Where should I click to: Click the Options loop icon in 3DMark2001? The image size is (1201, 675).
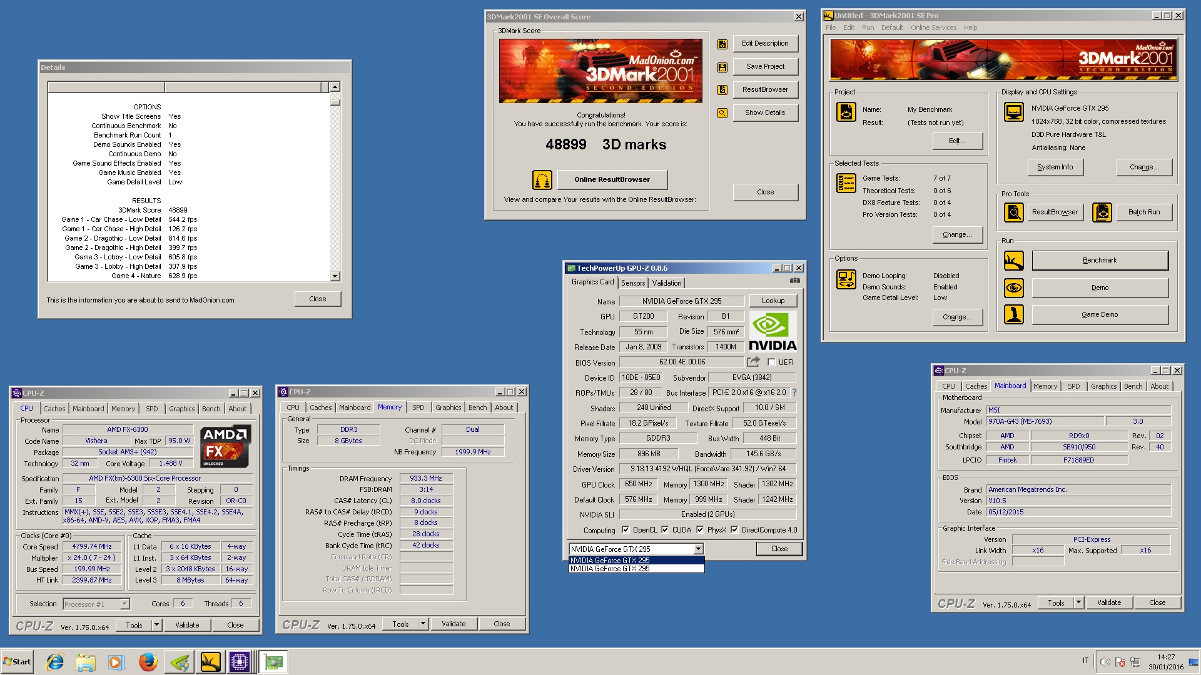[x=846, y=279]
